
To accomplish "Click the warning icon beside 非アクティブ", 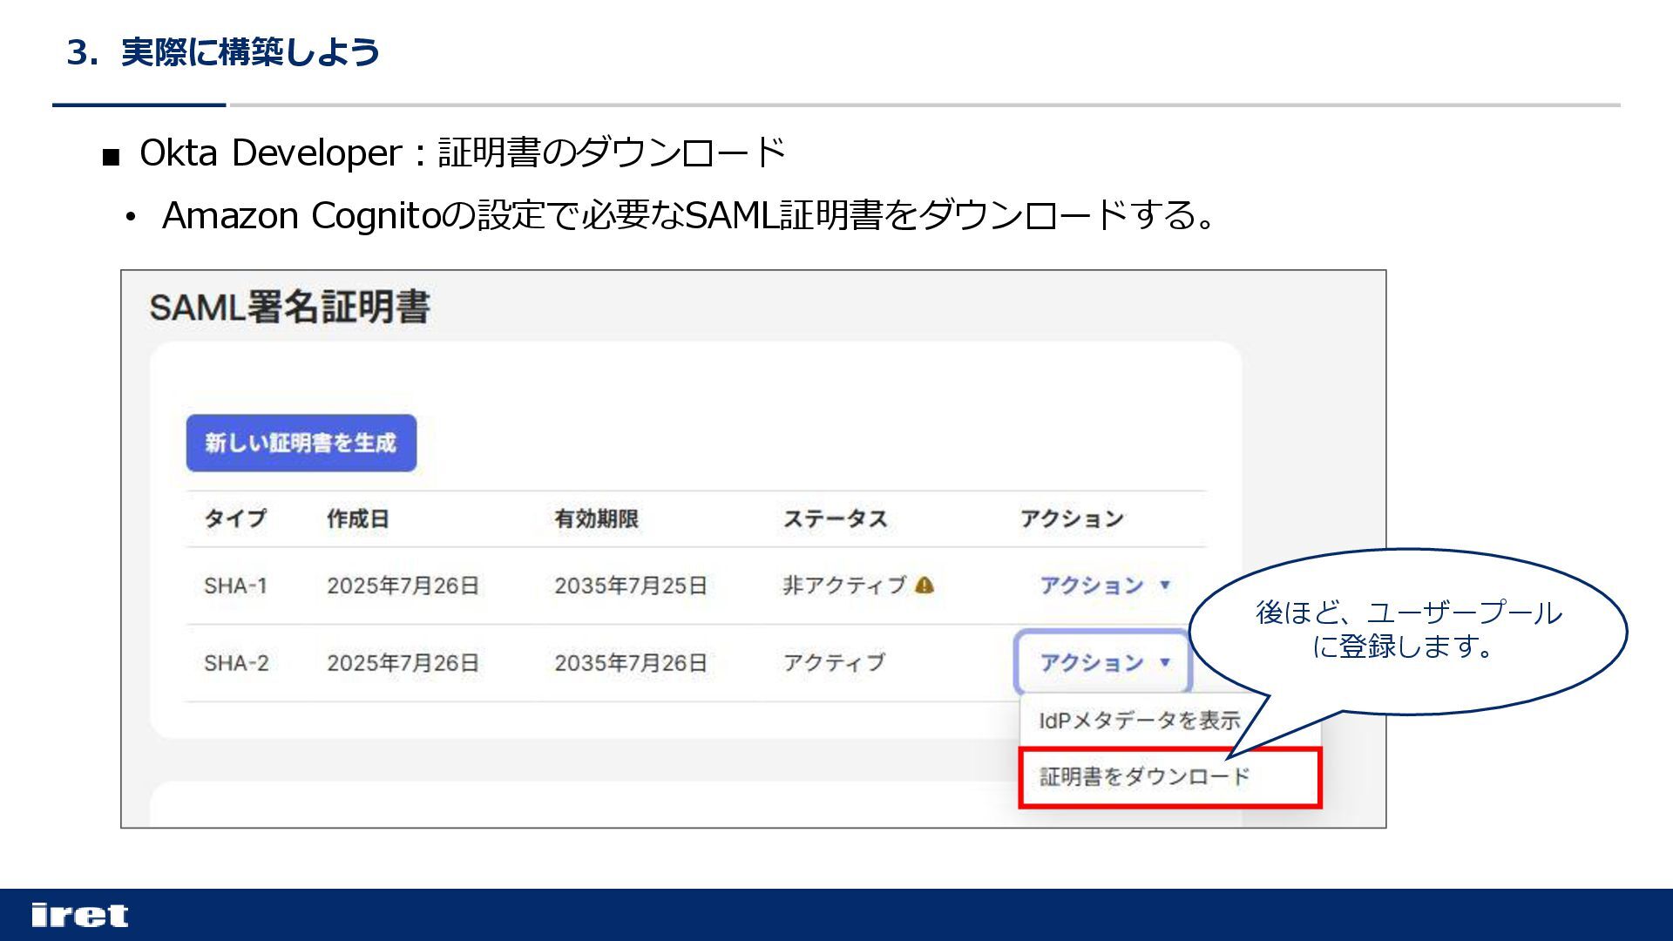I will click(x=925, y=586).
